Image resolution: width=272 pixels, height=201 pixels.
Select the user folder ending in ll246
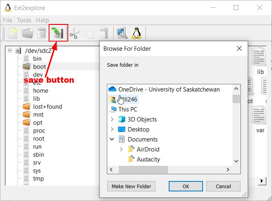pos(123,99)
